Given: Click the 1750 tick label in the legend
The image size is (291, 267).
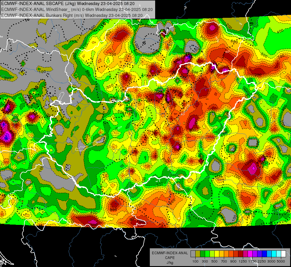Looking at the screenshot, I should (253, 261).
